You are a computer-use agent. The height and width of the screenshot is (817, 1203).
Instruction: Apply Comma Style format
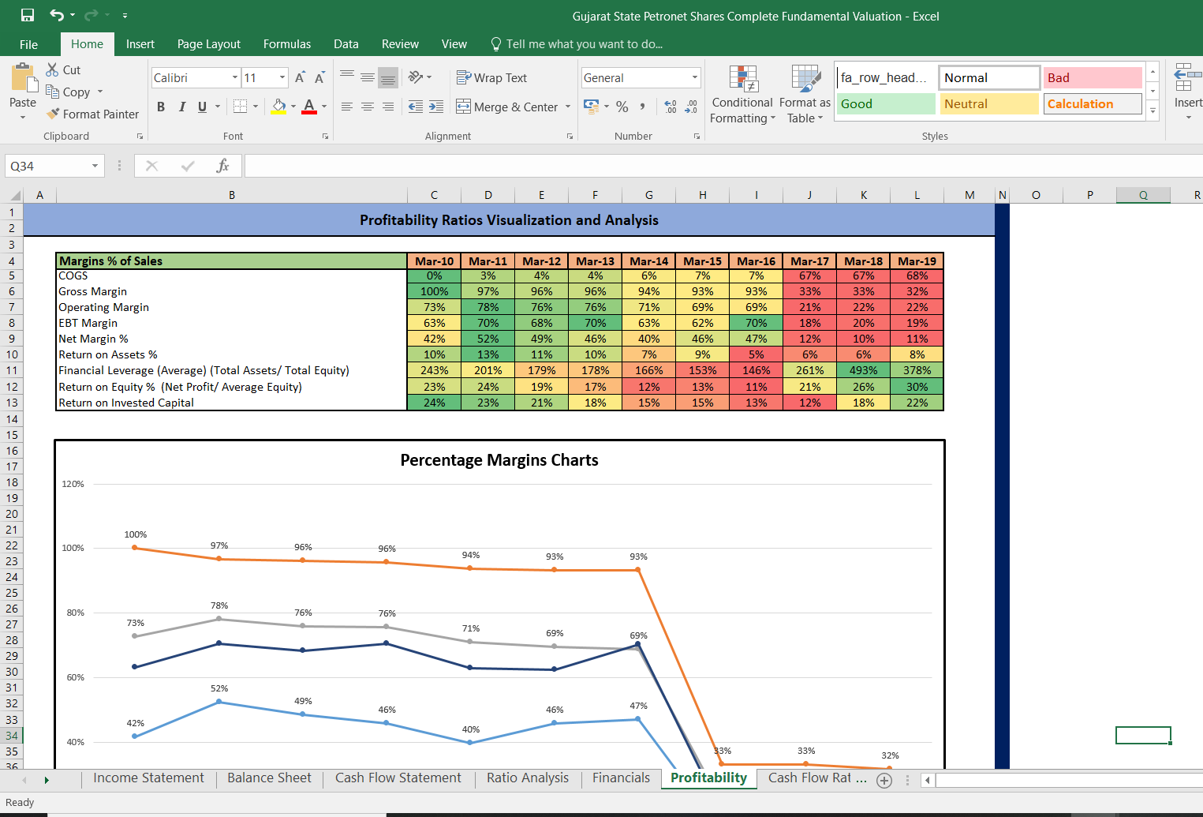[x=643, y=106]
